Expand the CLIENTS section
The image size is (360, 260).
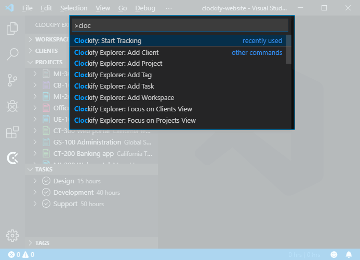click(30, 51)
